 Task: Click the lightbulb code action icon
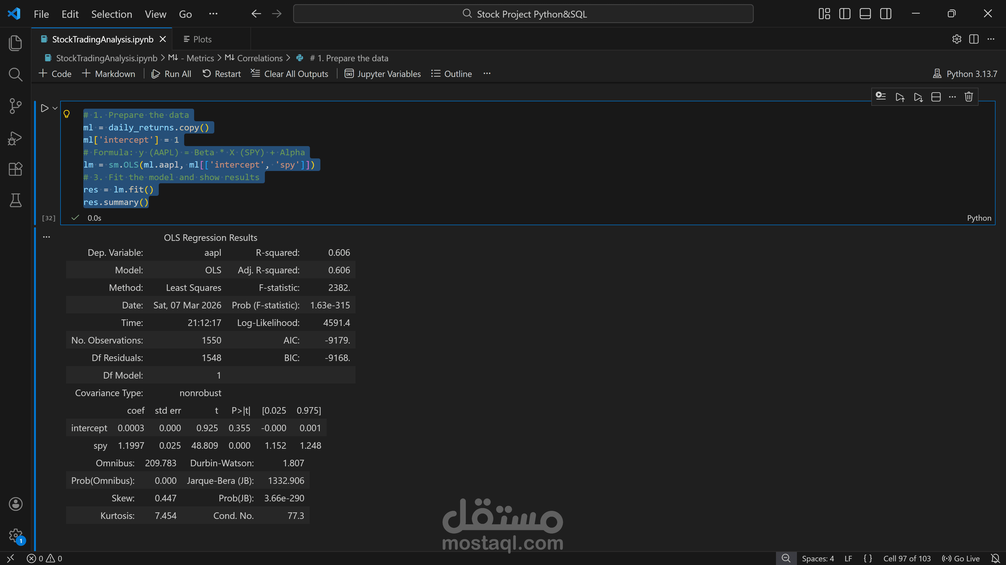(x=67, y=114)
